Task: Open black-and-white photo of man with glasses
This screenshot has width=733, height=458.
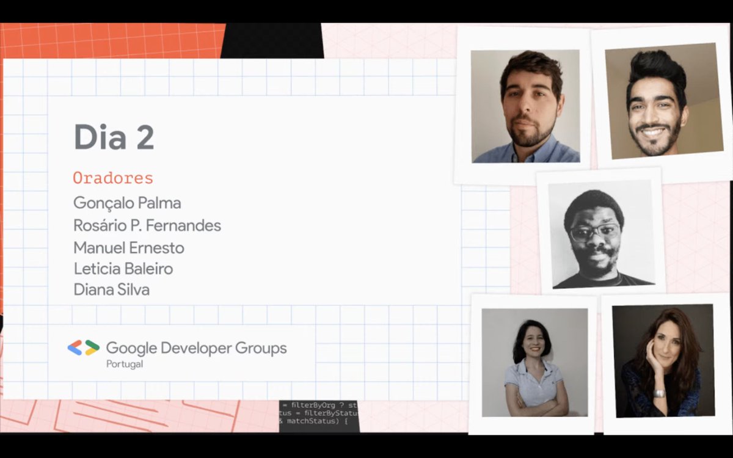Action: 601,234
